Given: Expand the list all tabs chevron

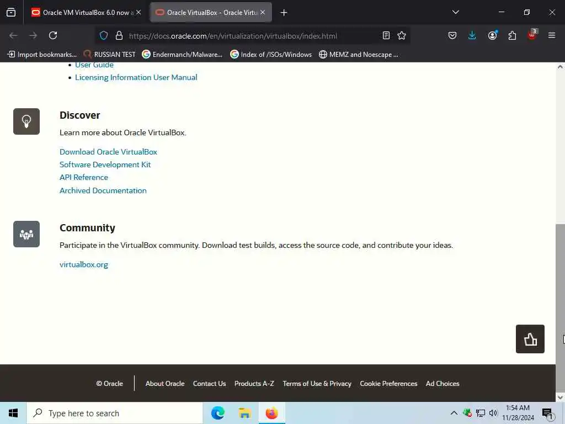Looking at the screenshot, I should 455,12.
